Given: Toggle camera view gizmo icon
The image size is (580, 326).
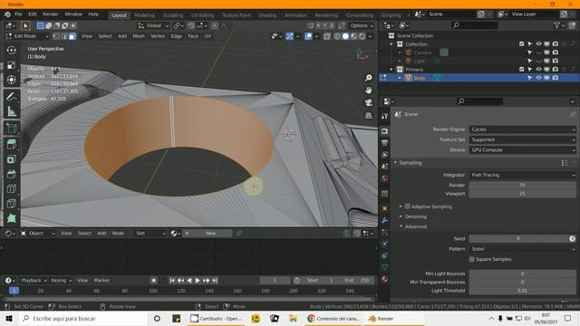Looking at the screenshot, I should [369, 102].
